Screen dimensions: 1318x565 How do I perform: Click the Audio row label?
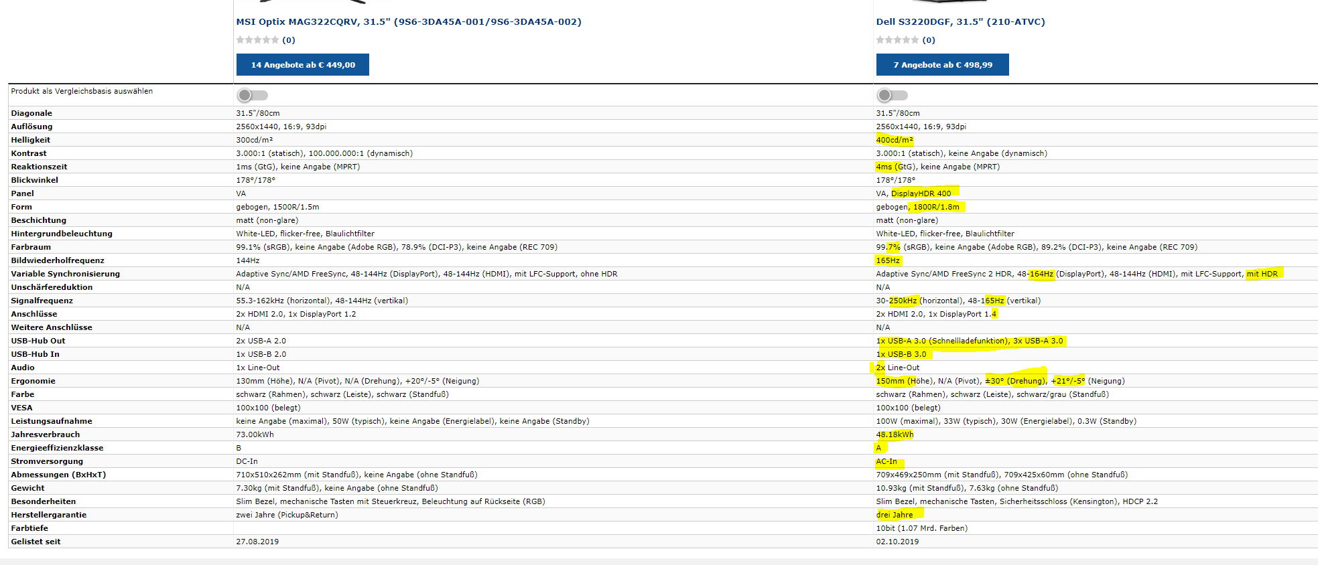coord(23,368)
